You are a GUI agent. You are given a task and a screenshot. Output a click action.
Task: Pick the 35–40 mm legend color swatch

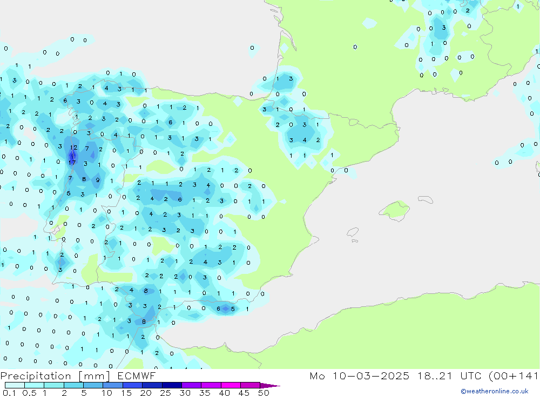pos(211,385)
